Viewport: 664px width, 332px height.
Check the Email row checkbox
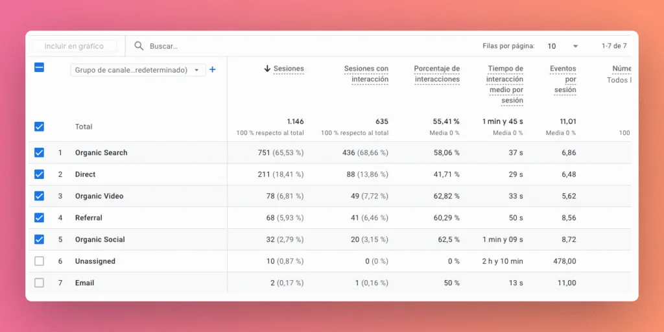[39, 283]
